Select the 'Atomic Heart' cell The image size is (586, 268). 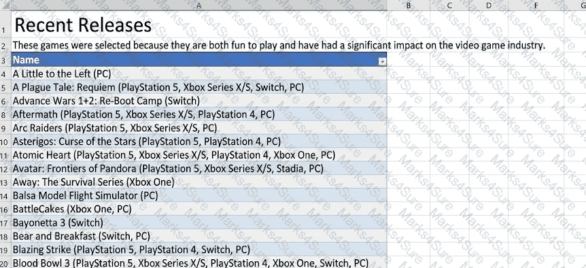click(x=199, y=154)
